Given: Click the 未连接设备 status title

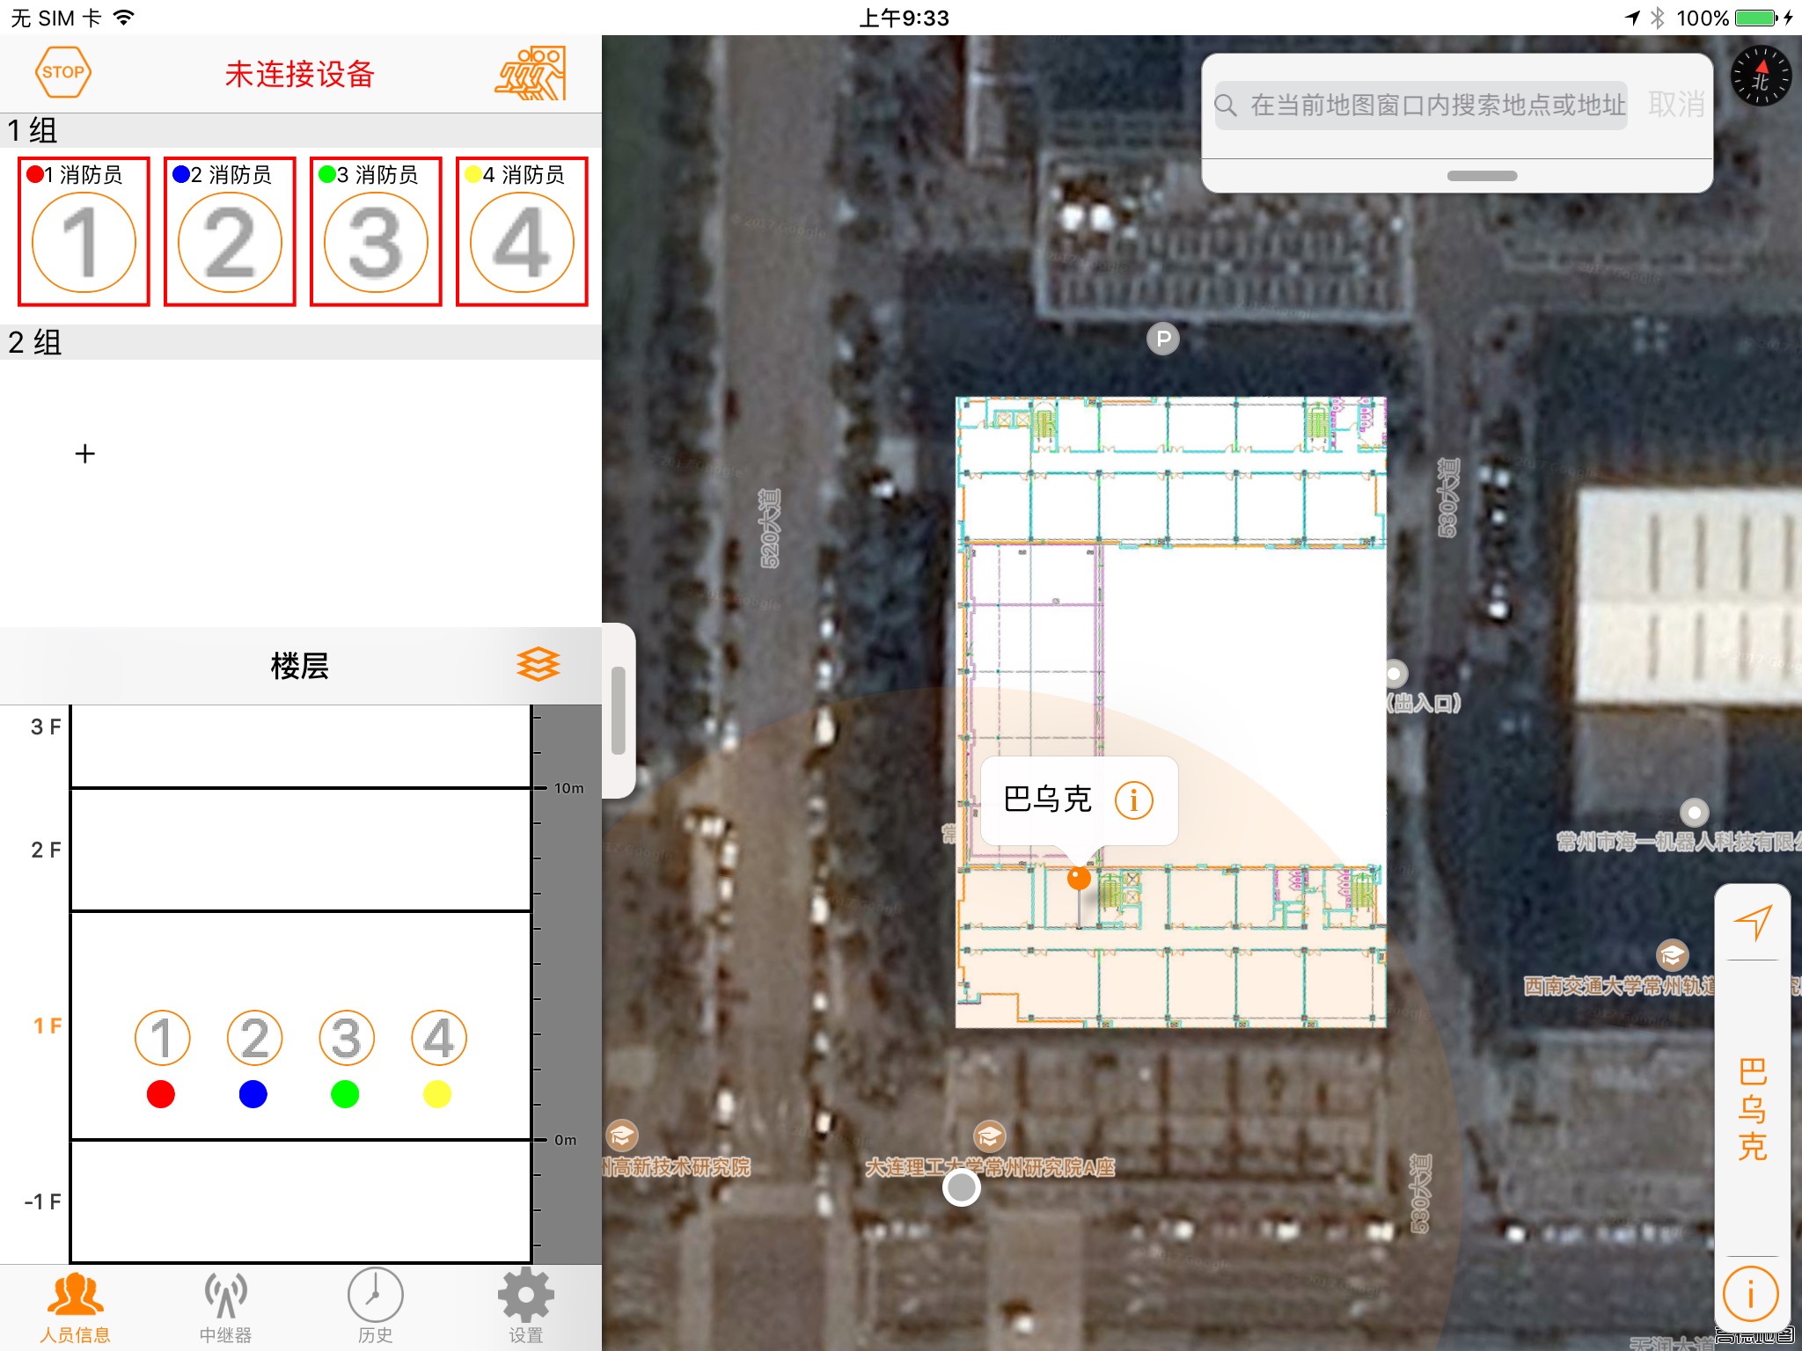Looking at the screenshot, I should tap(300, 74).
